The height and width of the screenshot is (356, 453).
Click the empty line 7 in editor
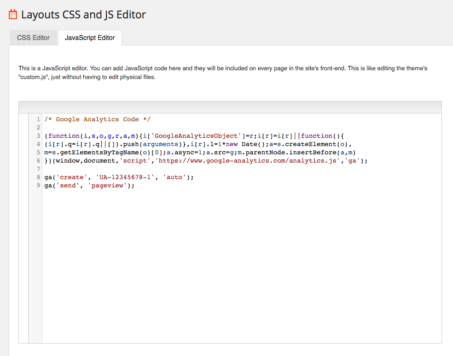point(242,169)
